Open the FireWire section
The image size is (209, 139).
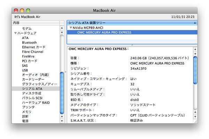pyautogui.click(x=28, y=56)
